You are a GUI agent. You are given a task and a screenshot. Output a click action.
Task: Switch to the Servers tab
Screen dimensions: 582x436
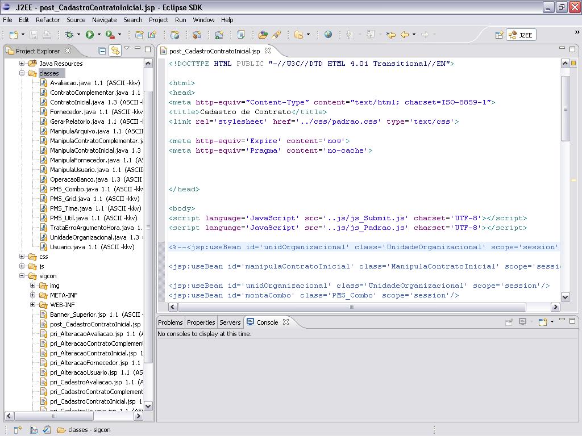click(230, 322)
